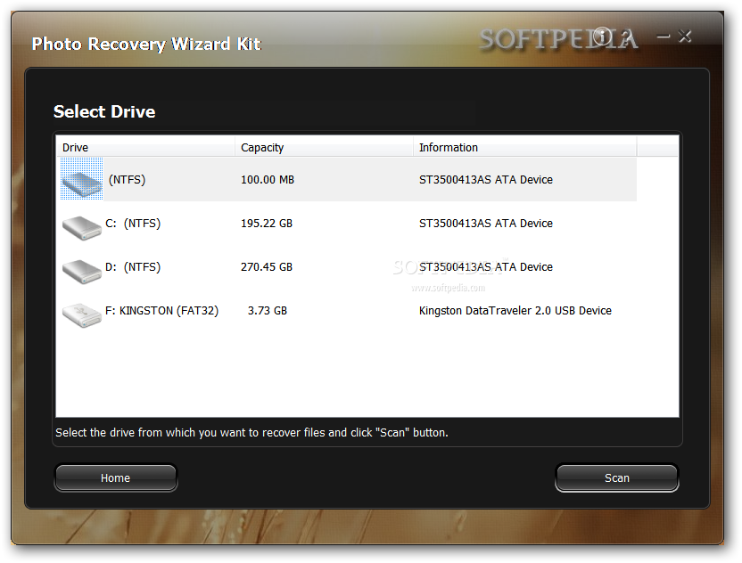Screen dimensions: 742x563
Task: Select the unlabeled 100 MB NTFS drive icon
Action: tap(82, 179)
